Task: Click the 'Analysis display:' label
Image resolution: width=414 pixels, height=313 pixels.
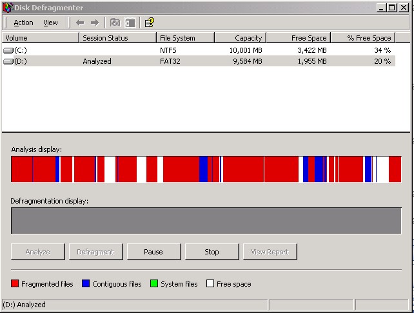Action: click(x=37, y=149)
